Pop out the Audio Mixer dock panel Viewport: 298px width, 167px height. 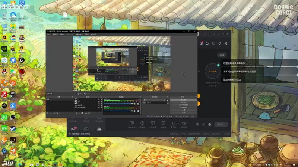(x=140, y=97)
